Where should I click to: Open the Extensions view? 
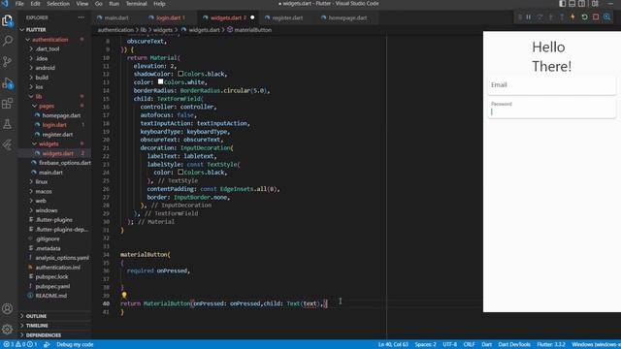(x=8, y=104)
